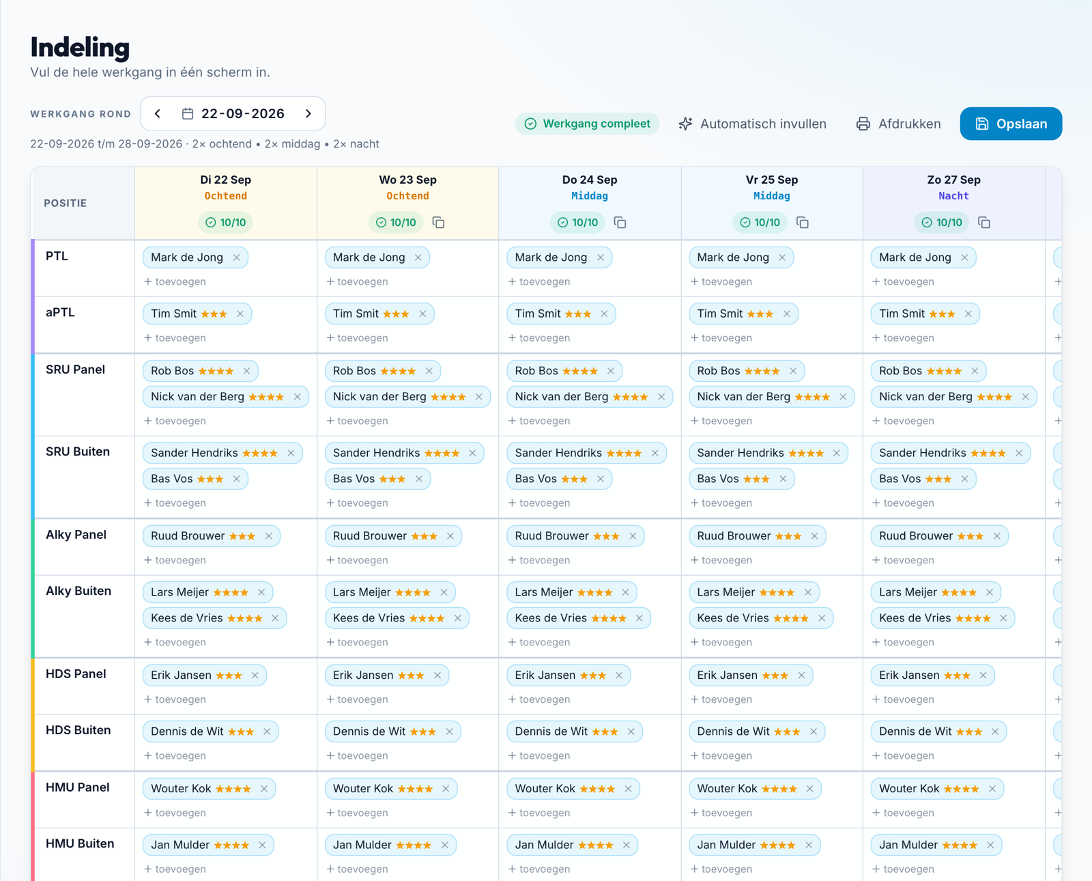Print the schedule with Afdrukken
Image resolution: width=1092 pixels, height=881 pixels.
point(898,124)
